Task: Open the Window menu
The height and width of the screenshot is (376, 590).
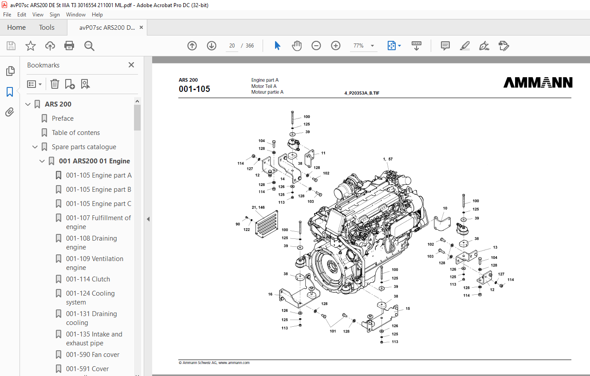Action: tap(76, 15)
